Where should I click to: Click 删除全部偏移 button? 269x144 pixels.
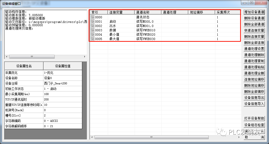click(x=254, y=91)
